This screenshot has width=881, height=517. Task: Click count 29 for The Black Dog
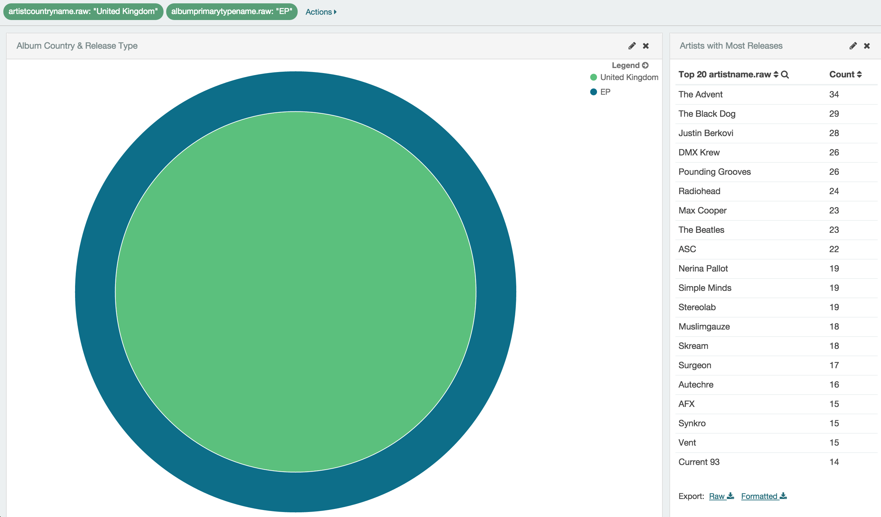(x=834, y=114)
